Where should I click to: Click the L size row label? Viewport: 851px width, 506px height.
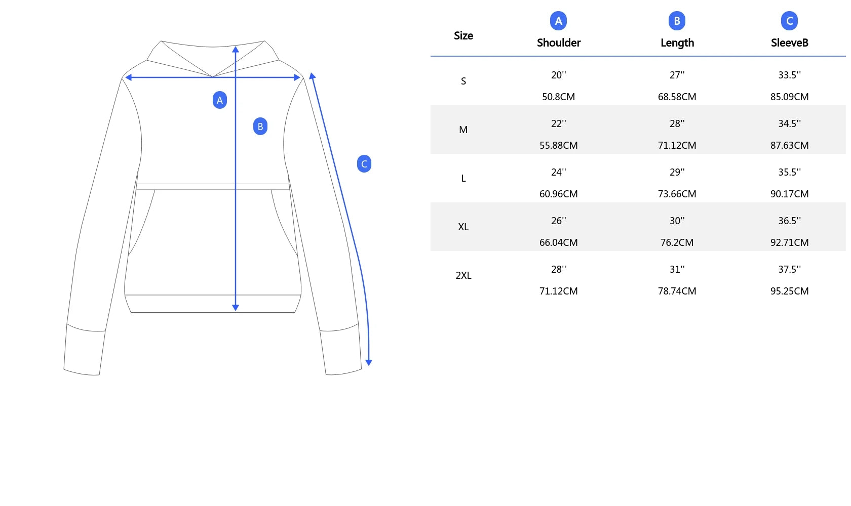[463, 178]
